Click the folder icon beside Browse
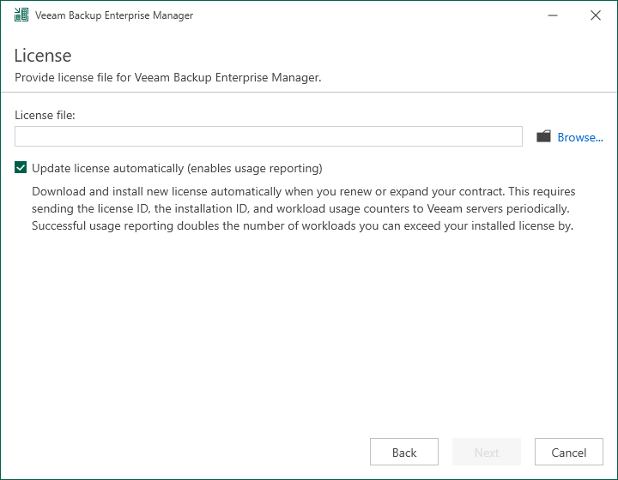Viewport: 618px width, 480px height. point(543,136)
